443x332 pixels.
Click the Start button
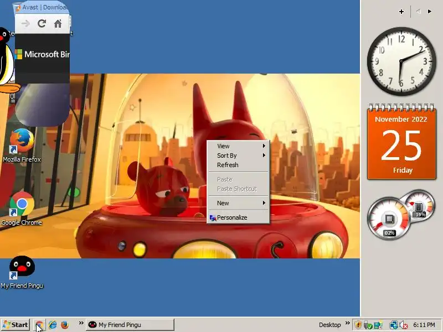(x=16, y=325)
